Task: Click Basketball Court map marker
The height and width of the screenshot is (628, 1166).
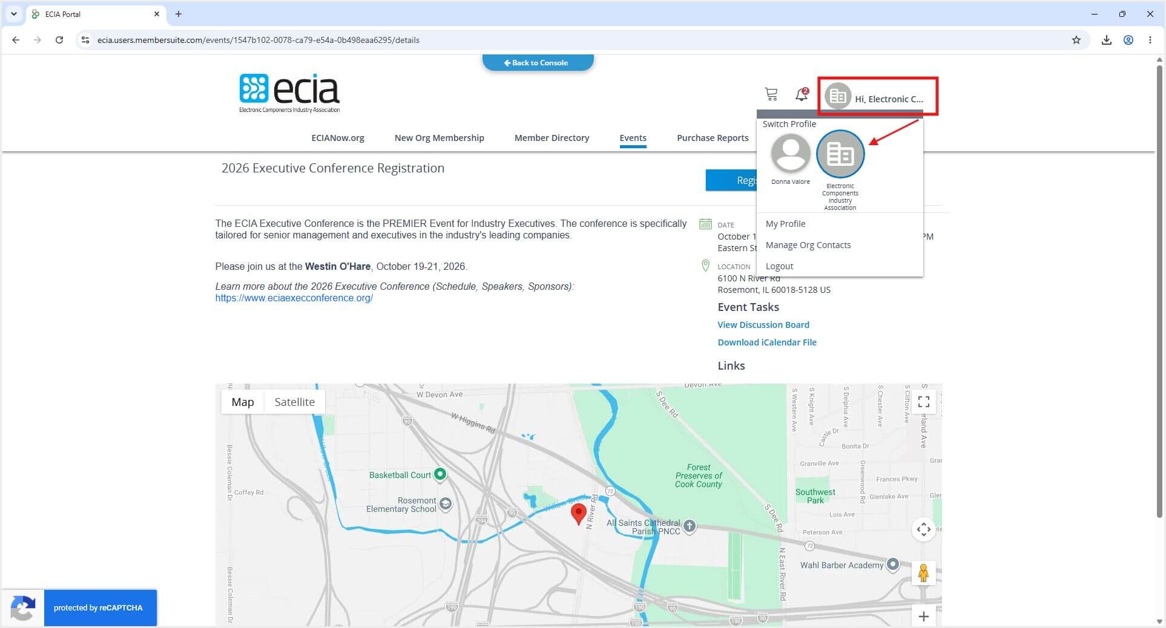Action: [440, 474]
